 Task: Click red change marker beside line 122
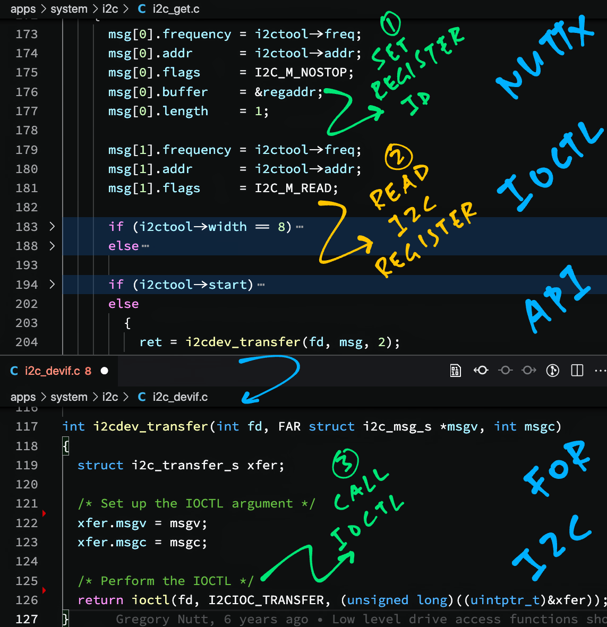(x=44, y=513)
